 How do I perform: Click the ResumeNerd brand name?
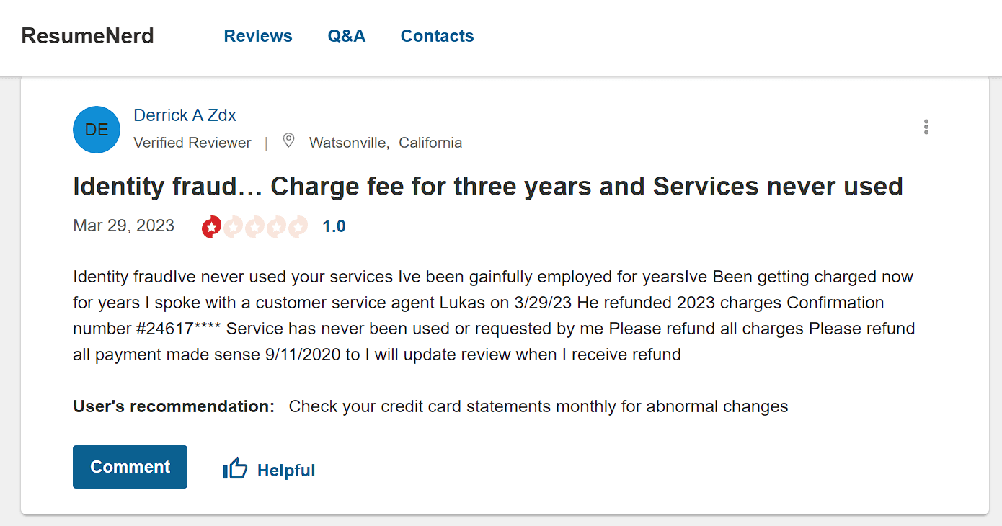(87, 36)
